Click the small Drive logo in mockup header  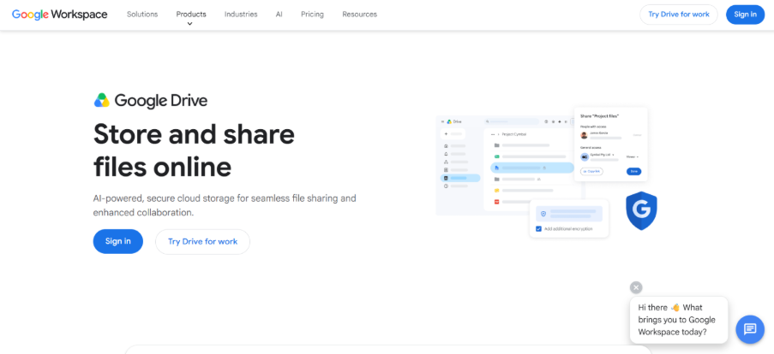pyautogui.click(x=449, y=121)
